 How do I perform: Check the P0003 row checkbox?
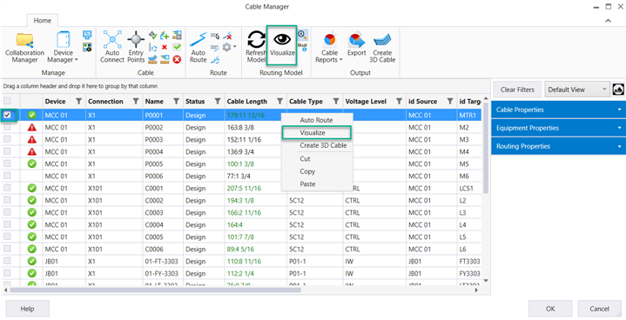(7, 139)
